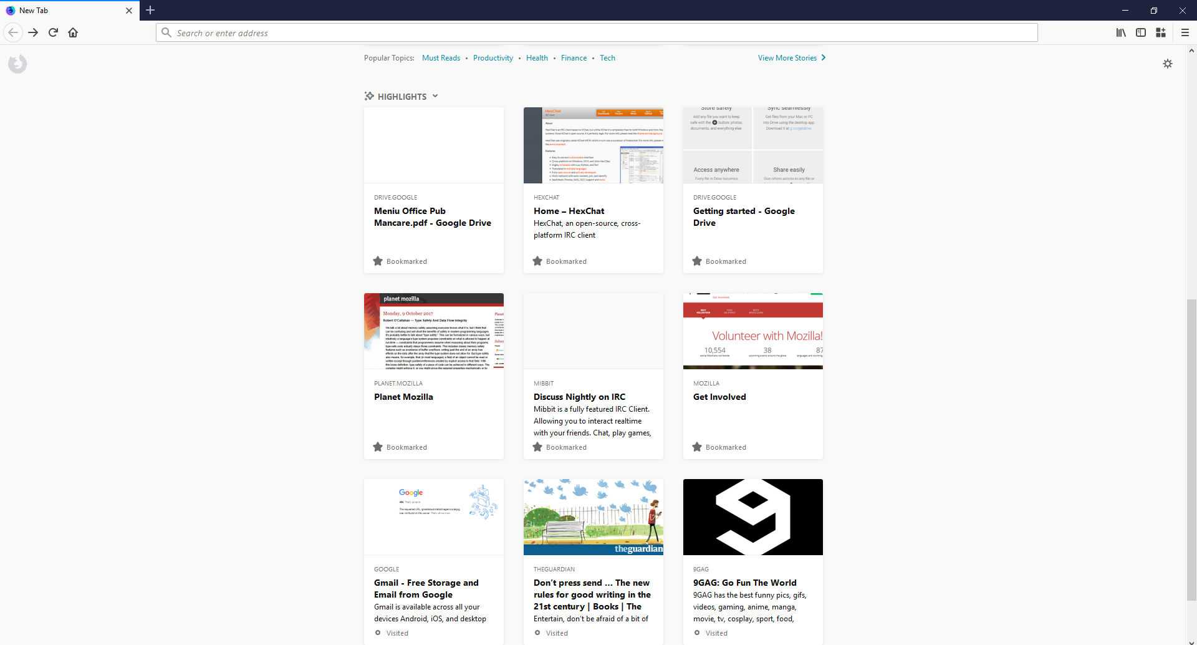Reload the current page

point(53,32)
